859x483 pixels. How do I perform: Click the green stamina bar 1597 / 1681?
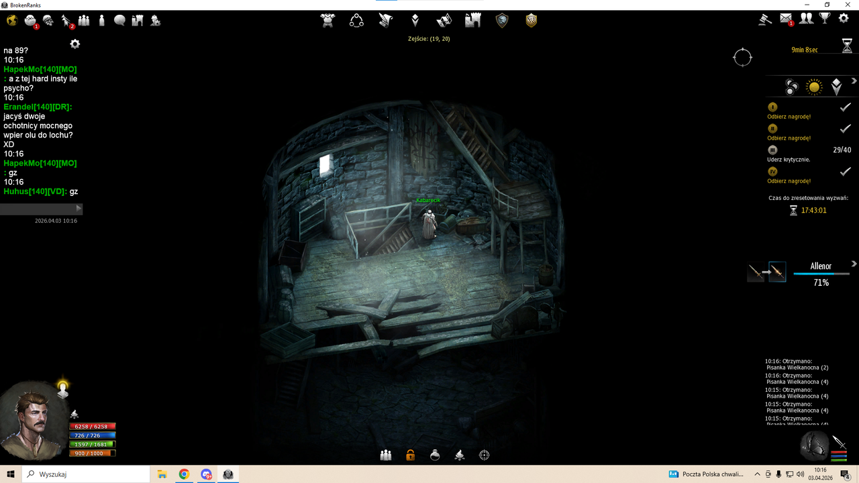92,444
